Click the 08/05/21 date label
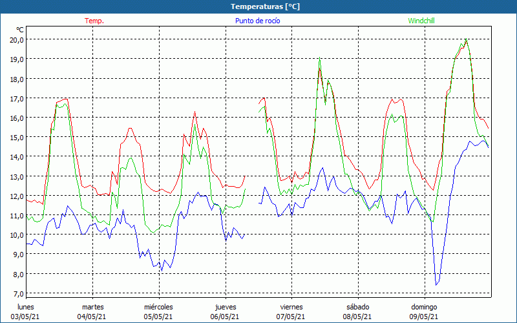517x323 pixels. [357, 317]
